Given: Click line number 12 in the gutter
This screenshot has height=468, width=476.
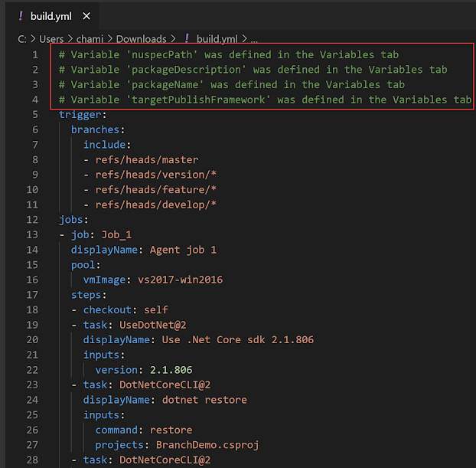Looking at the screenshot, I should click(x=32, y=220).
